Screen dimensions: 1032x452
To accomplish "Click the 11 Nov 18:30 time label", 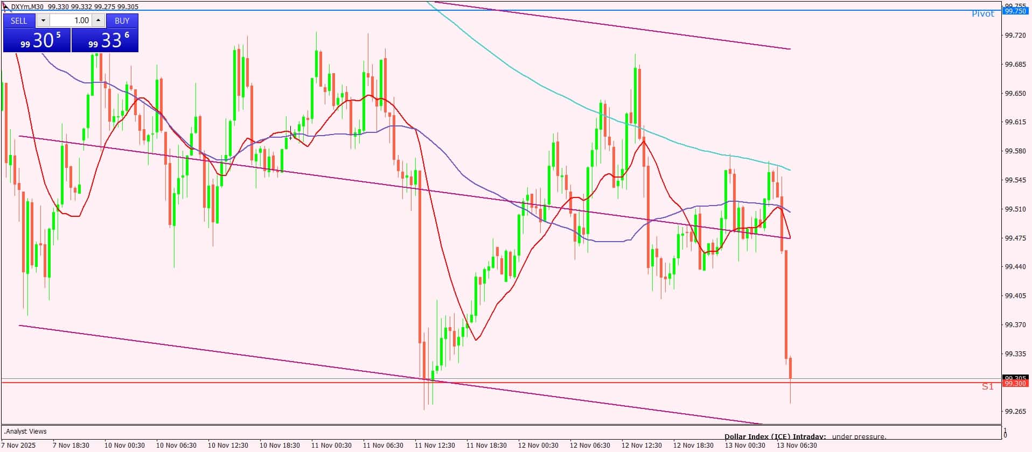I will [486, 446].
